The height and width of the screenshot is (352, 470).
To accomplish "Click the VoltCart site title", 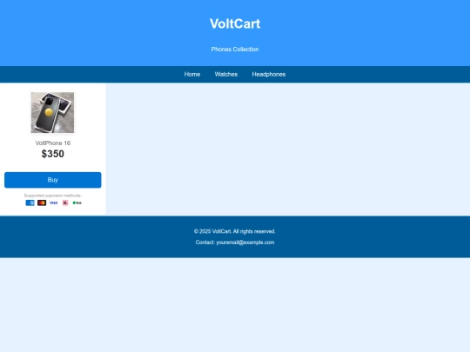I will [x=235, y=23].
